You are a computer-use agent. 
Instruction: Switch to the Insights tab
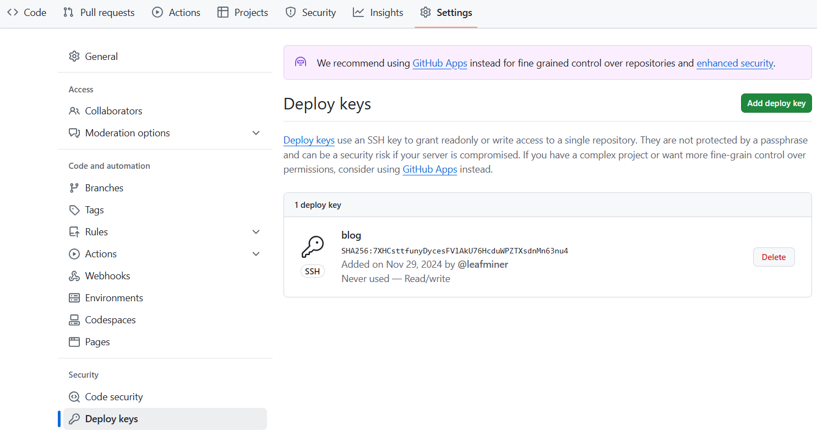378,13
